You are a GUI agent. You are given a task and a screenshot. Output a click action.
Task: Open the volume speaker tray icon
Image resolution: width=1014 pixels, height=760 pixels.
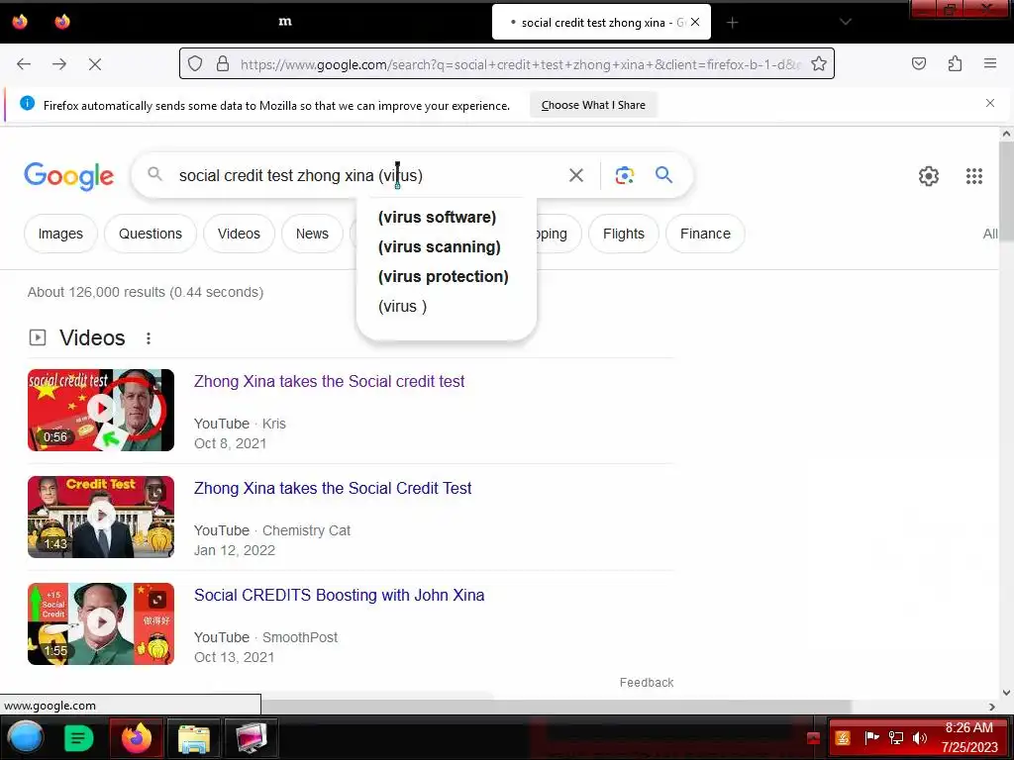point(920,737)
